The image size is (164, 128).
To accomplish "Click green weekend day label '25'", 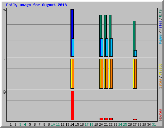I will coord(125,124).
